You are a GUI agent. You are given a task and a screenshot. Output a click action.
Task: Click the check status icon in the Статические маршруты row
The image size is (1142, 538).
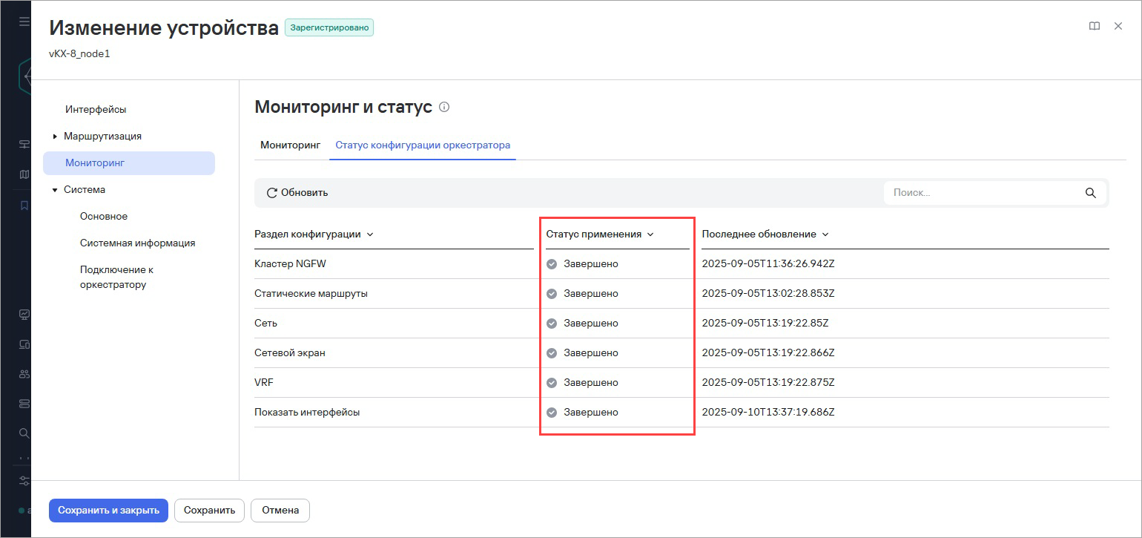pos(552,294)
